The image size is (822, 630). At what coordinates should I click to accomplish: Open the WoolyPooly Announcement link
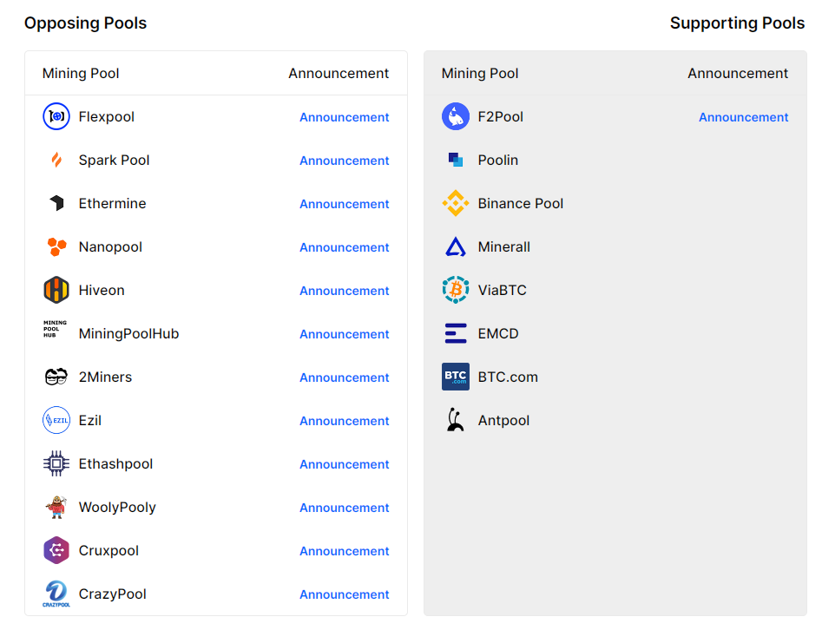345,508
